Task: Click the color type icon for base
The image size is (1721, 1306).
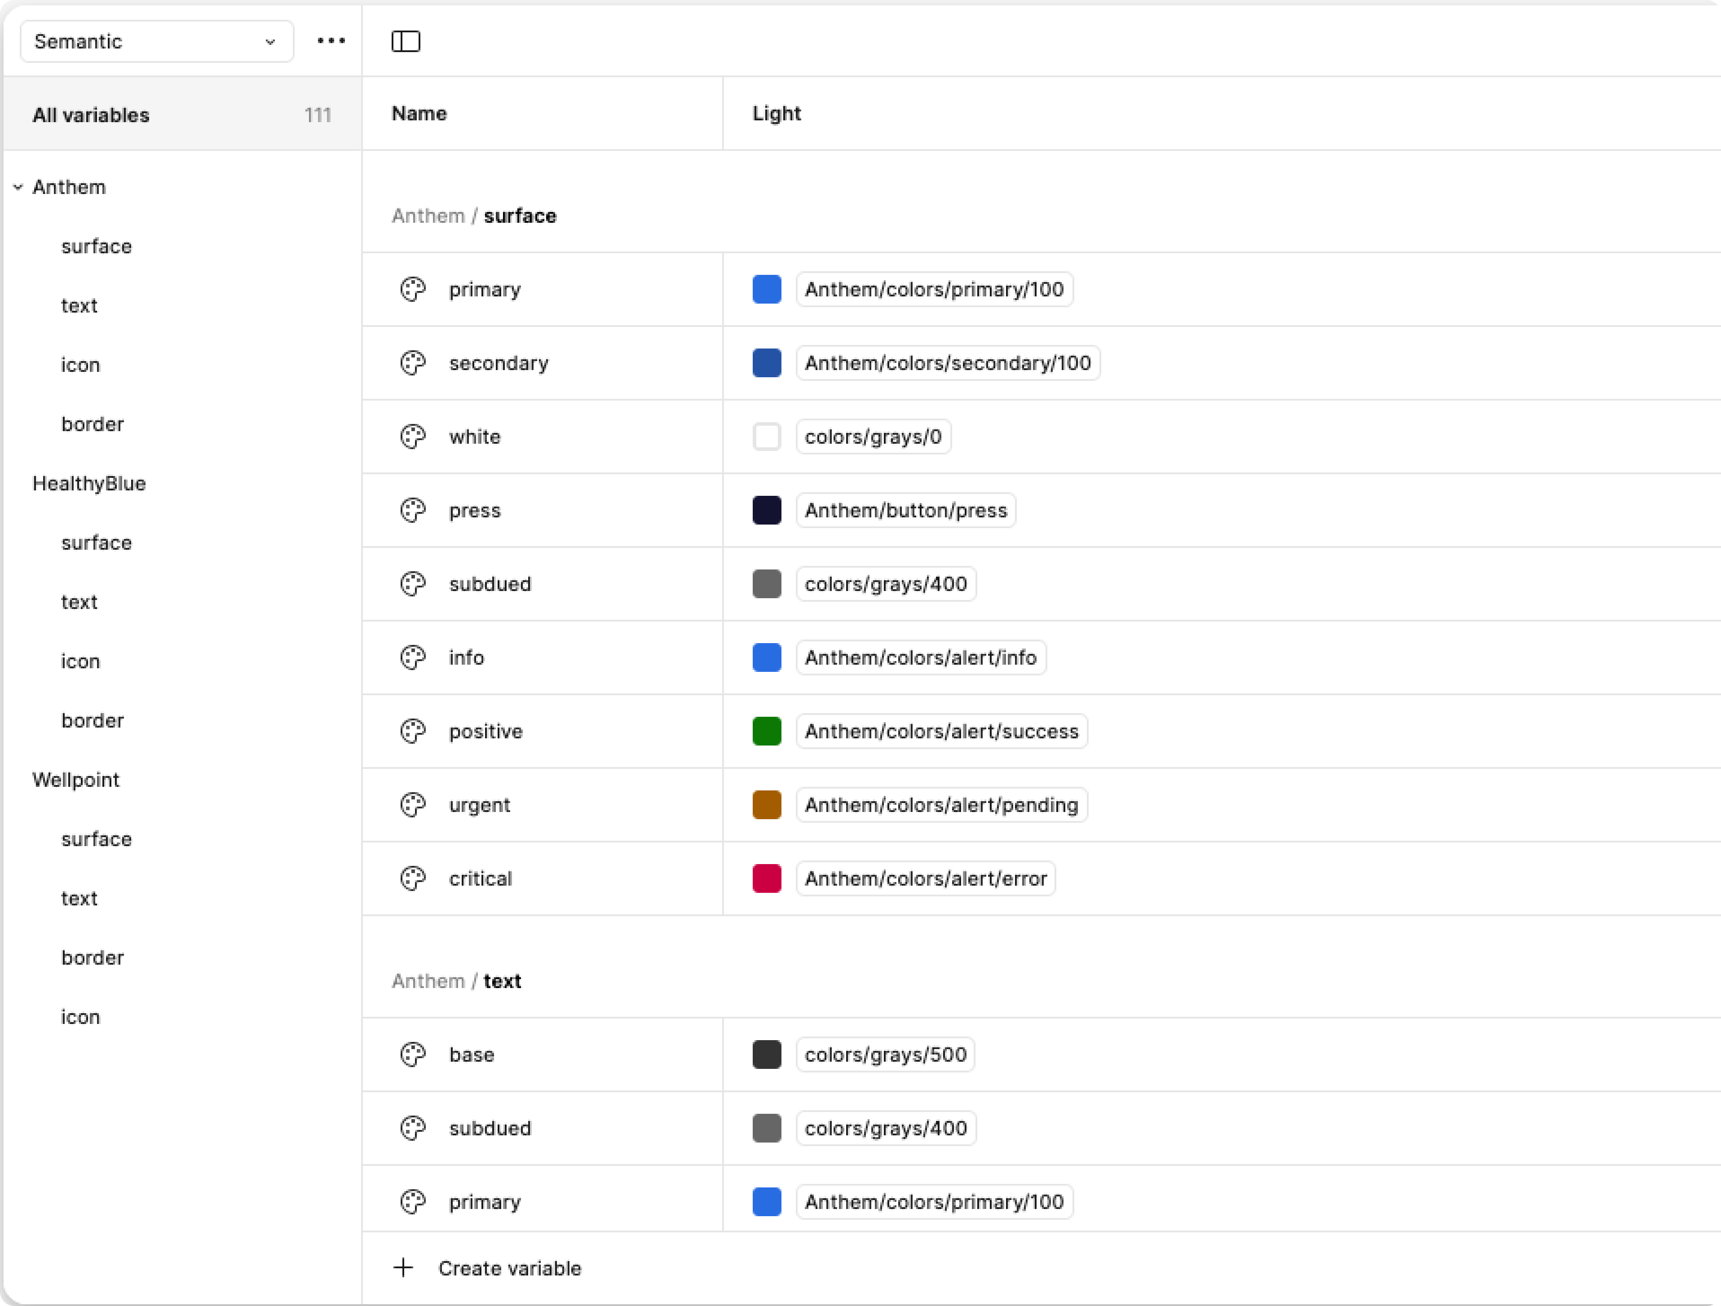Action: pos(412,1055)
